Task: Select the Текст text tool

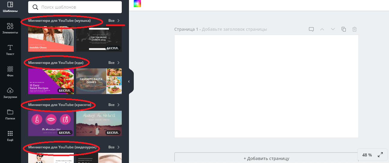Action: point(10,50)
